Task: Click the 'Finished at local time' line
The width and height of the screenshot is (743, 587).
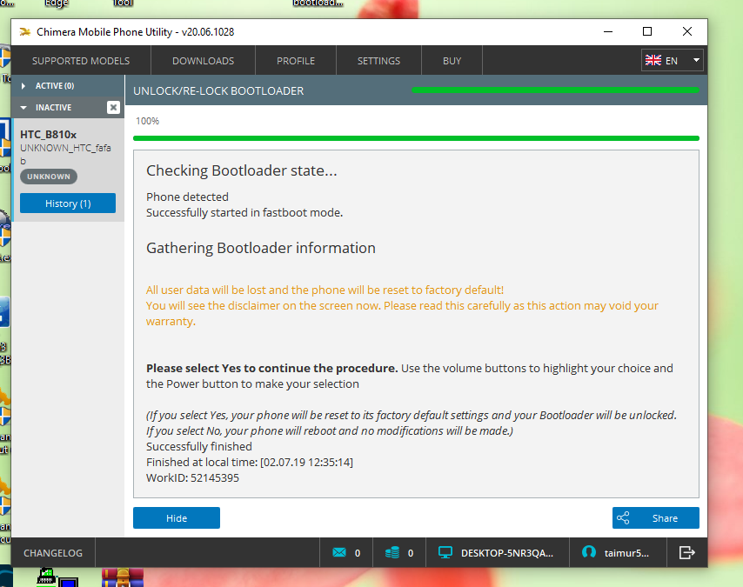Action: tap(249, 462)
